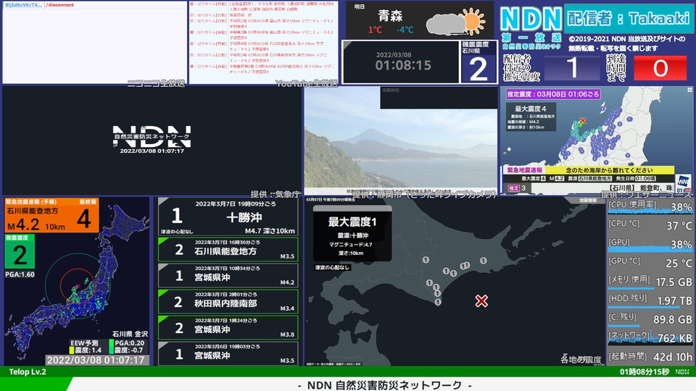This screenshot has height=391, width=696.
Task: Click the メモリ使用 17.5 GB meter
Action: coord(650,282)
